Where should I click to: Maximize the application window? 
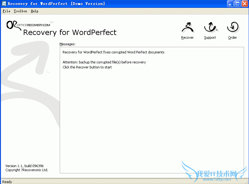237,4
